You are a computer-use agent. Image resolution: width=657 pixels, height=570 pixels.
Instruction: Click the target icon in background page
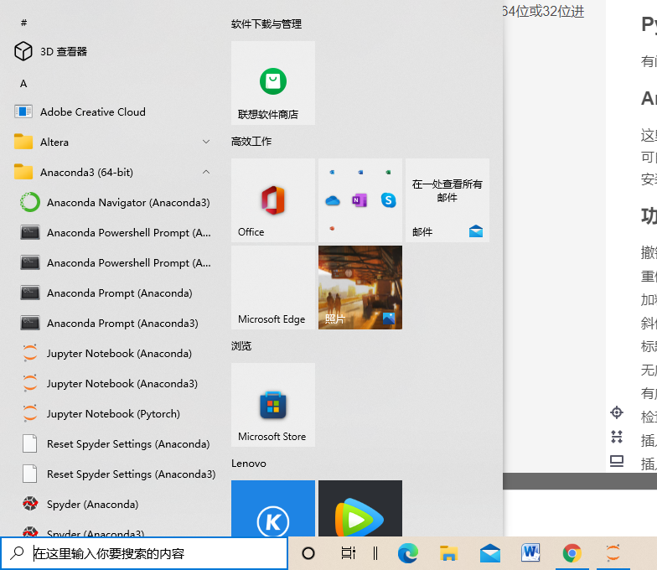click(617, 412)
